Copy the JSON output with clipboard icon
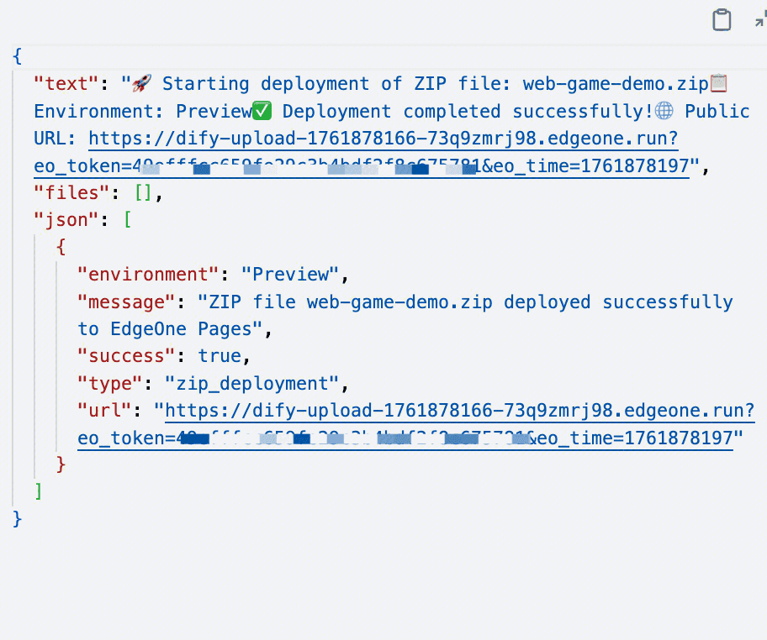 722,20
